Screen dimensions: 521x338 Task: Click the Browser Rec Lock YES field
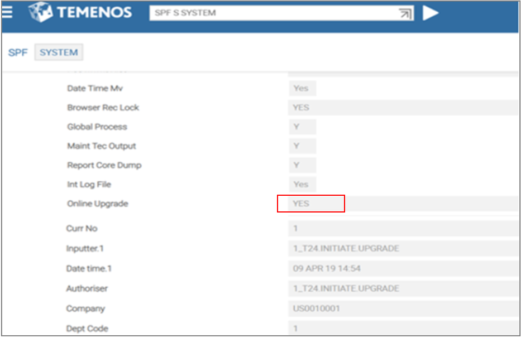[x=402, y=108]
